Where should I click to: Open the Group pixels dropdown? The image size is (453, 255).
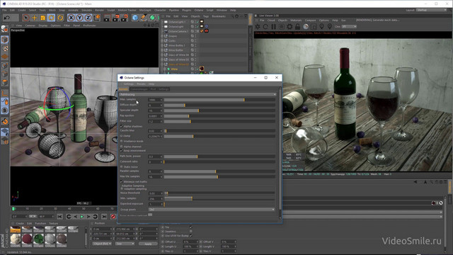point(212,210)
